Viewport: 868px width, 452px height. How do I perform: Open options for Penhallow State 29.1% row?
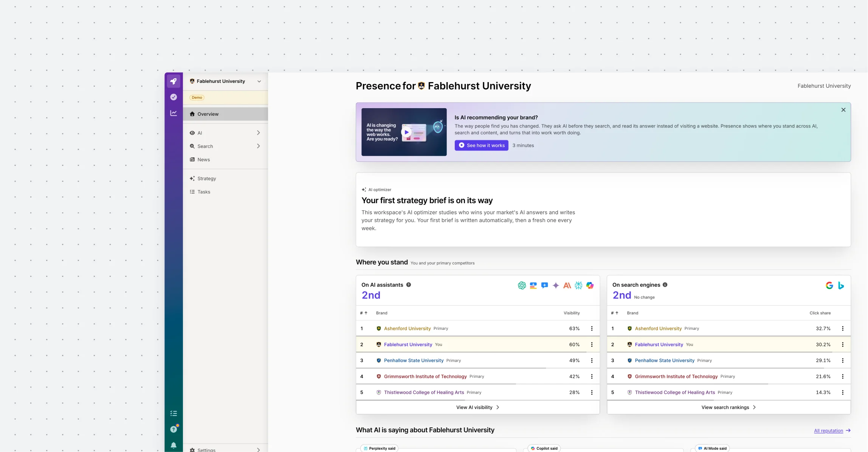tap(843, 360)
